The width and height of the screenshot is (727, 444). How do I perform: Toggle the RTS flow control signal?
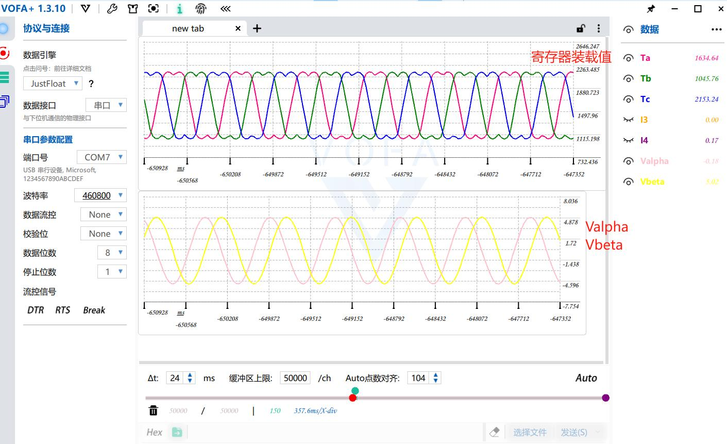tap(63, 310)
